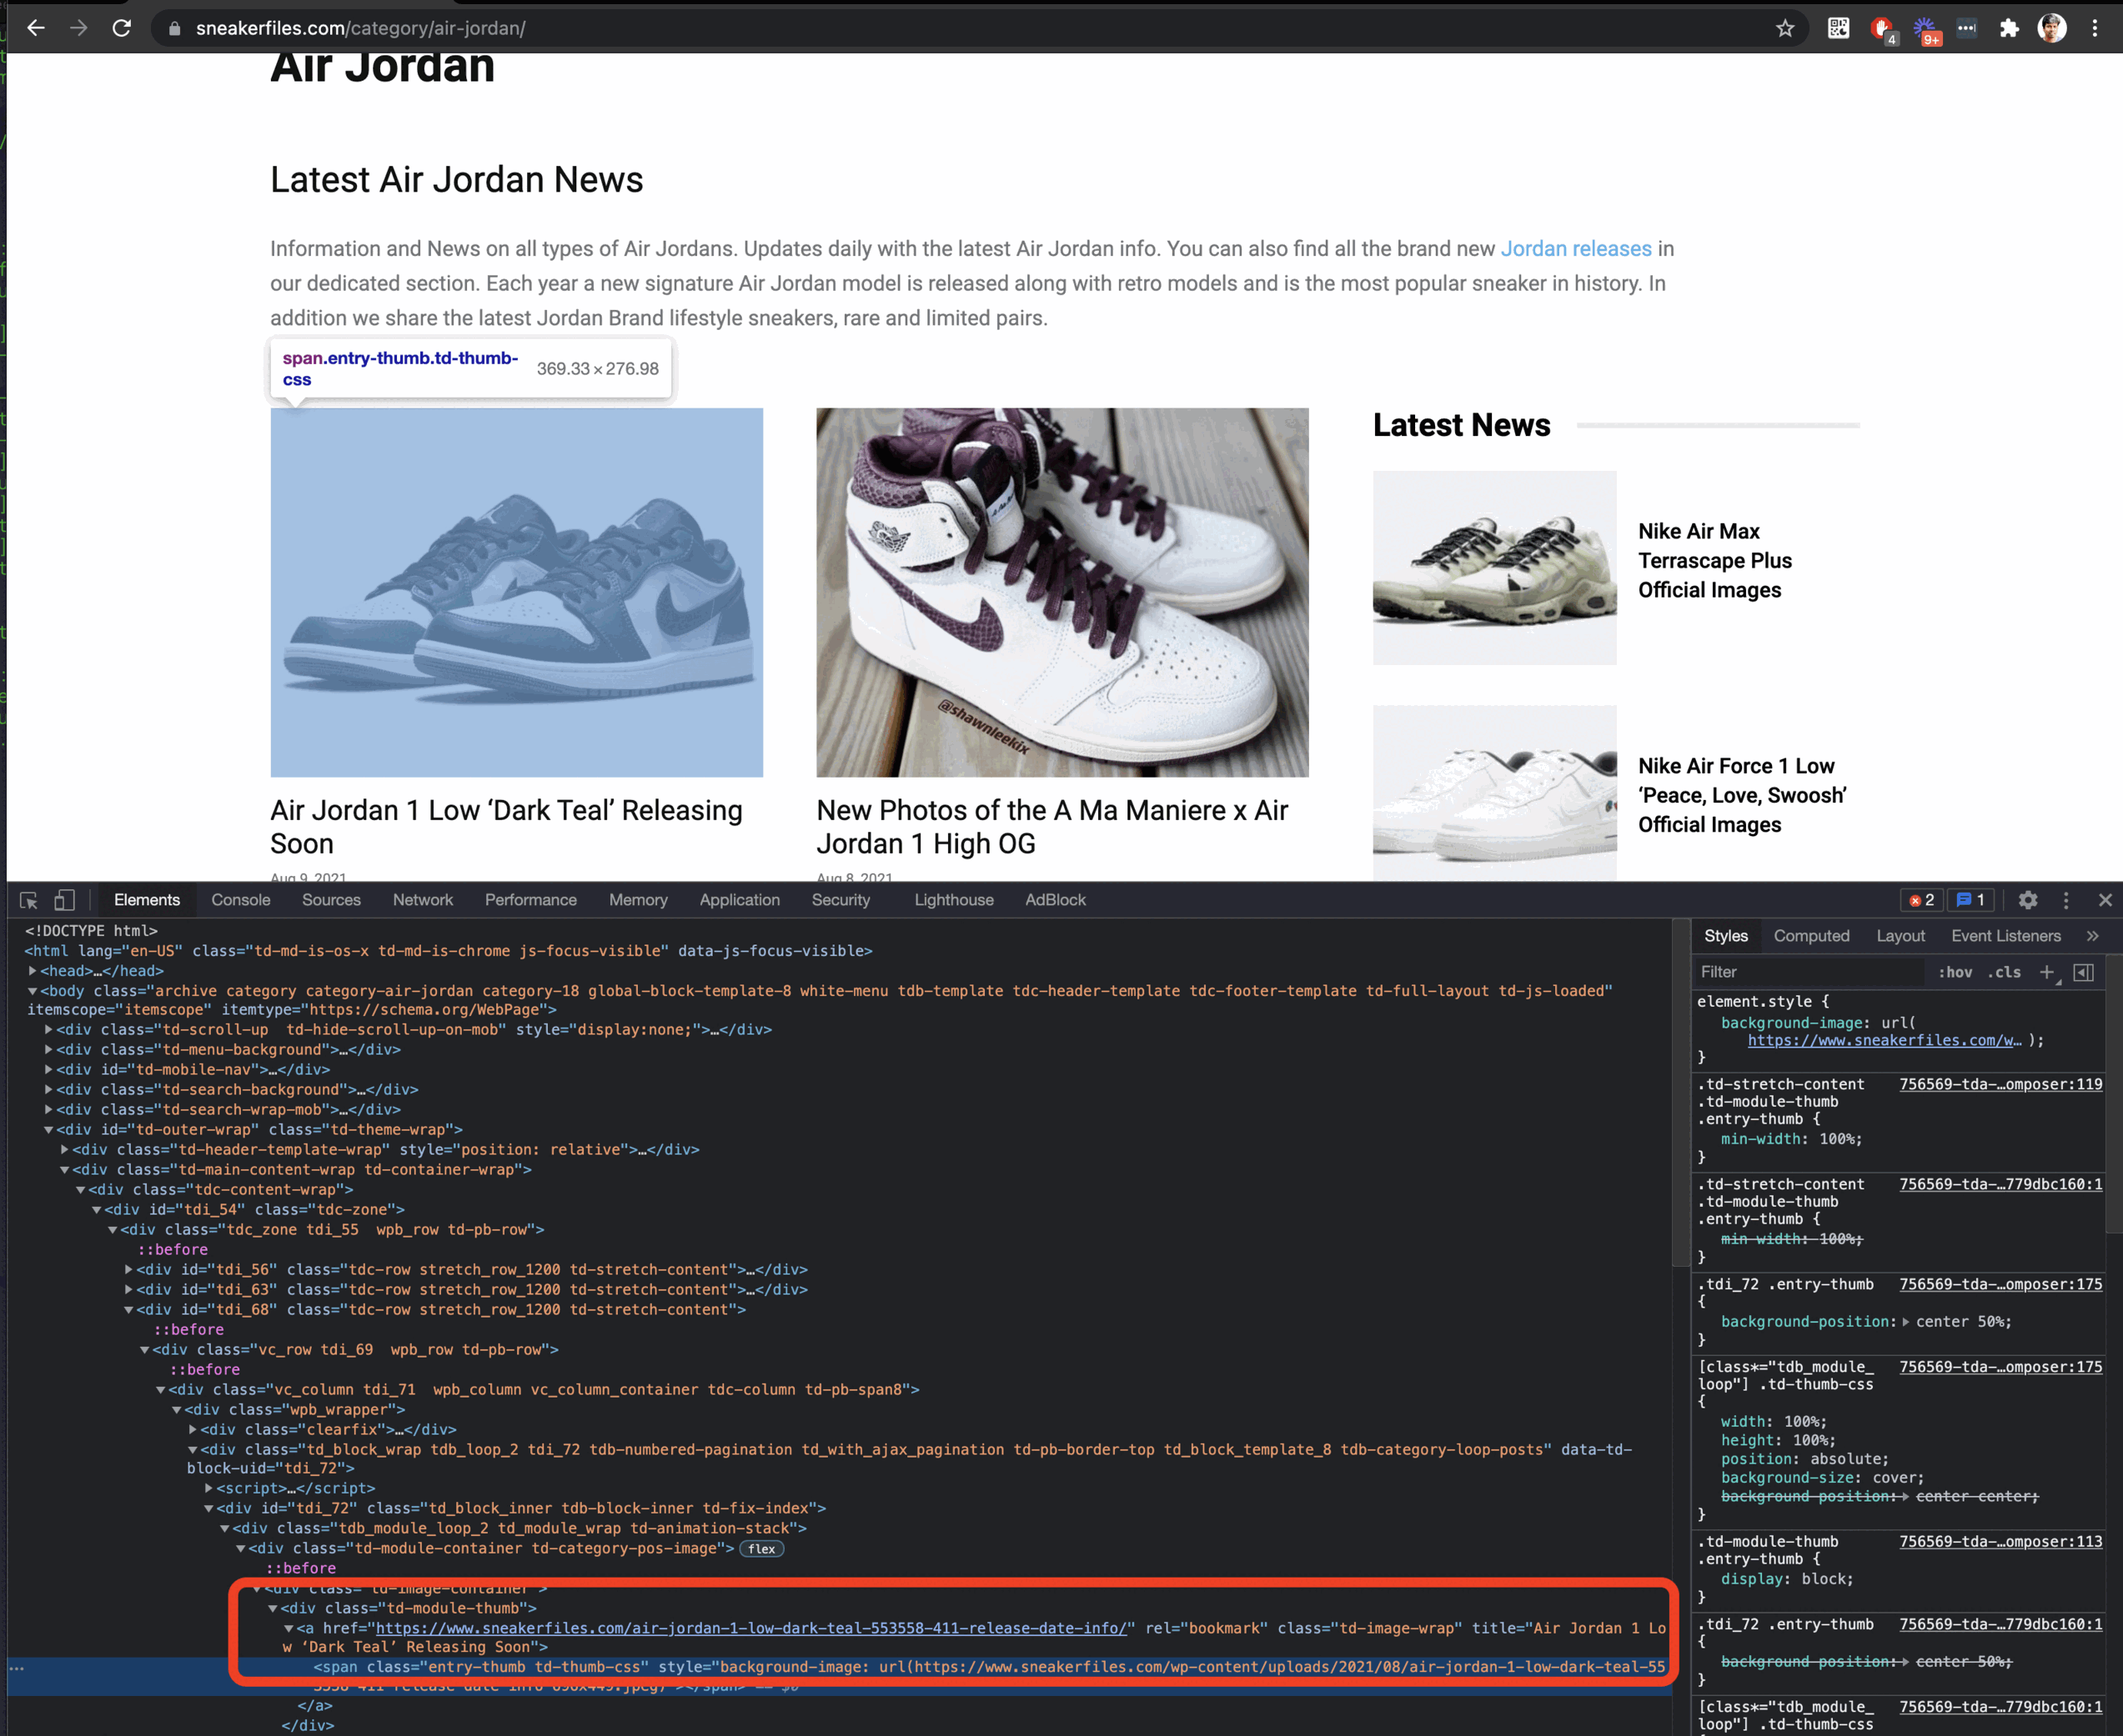Open the Network tab
The height and width of the screenshot is (1736, 2123).
click(x=424, y=900)
